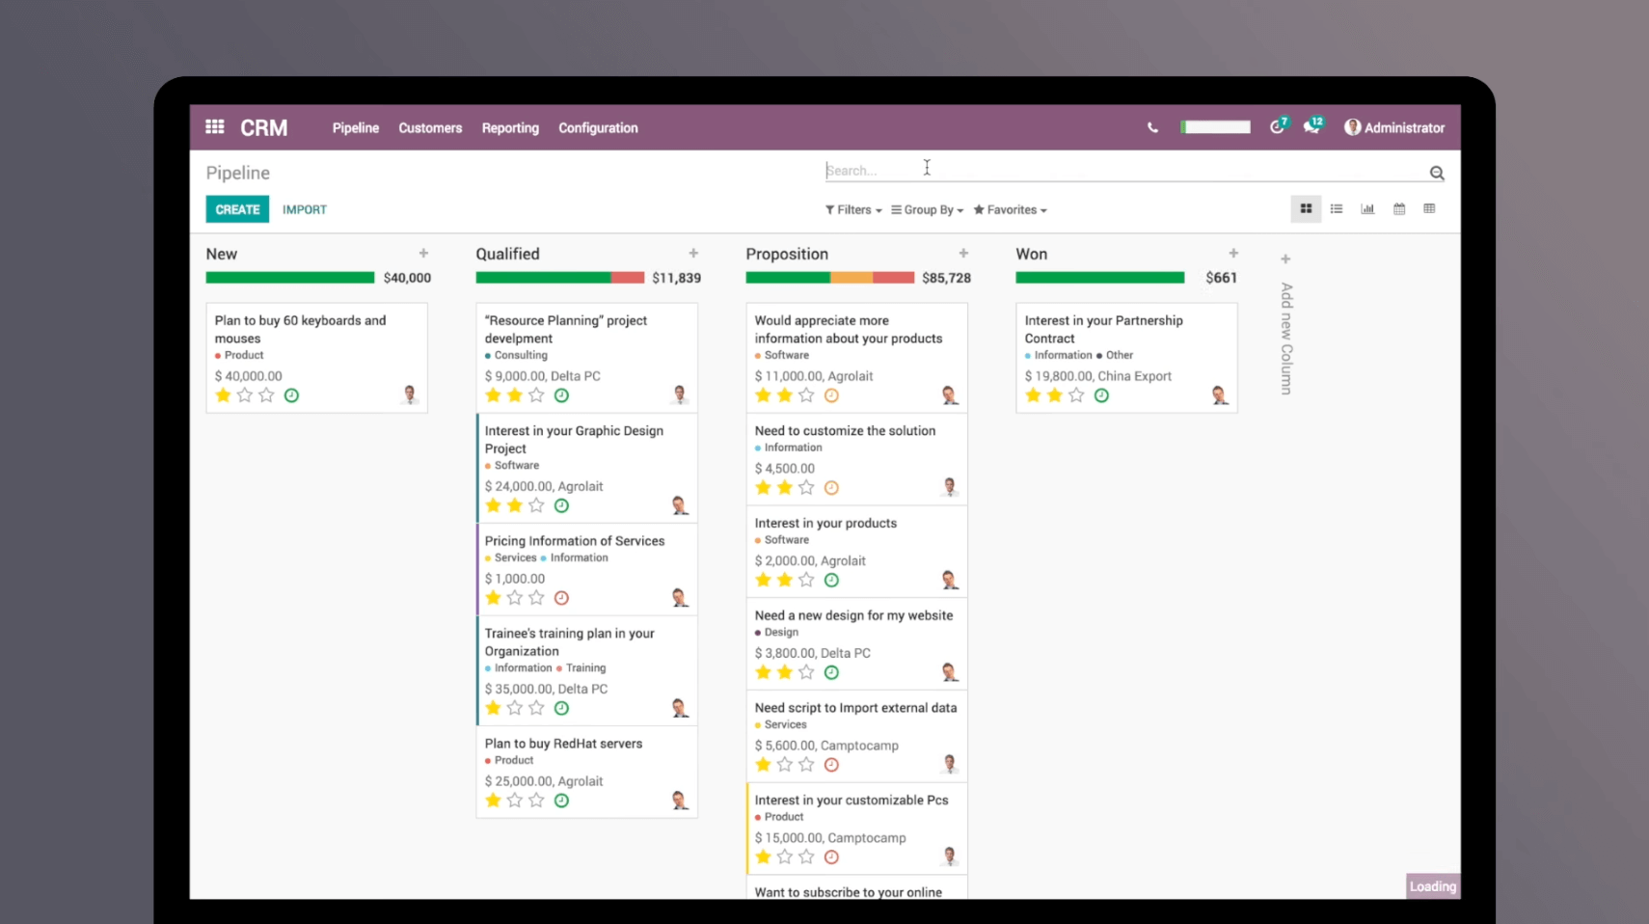Open the apps grid next to CRM
This screenshot has height=924, width=1649.
point(214,126)
